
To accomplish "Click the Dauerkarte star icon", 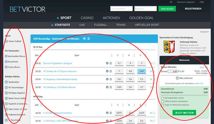I will coord(6,62).
